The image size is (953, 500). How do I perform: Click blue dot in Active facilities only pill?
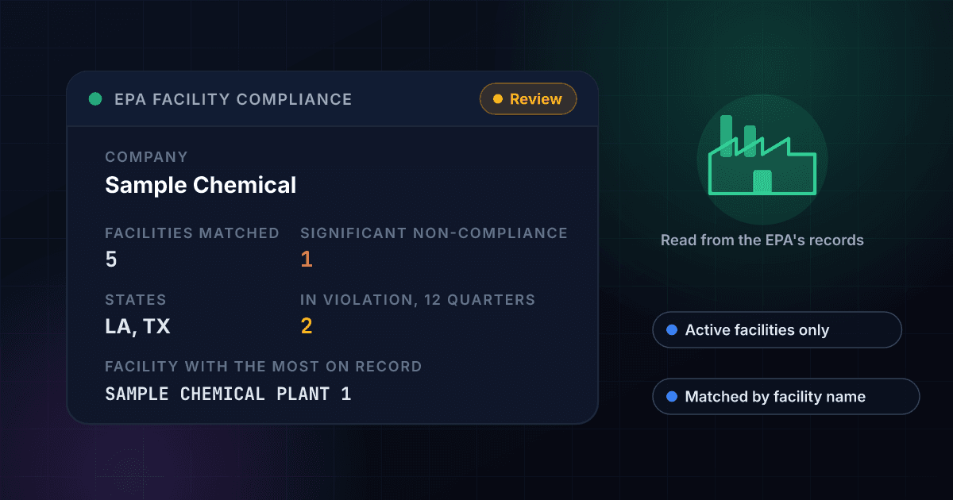pos(672,330)
